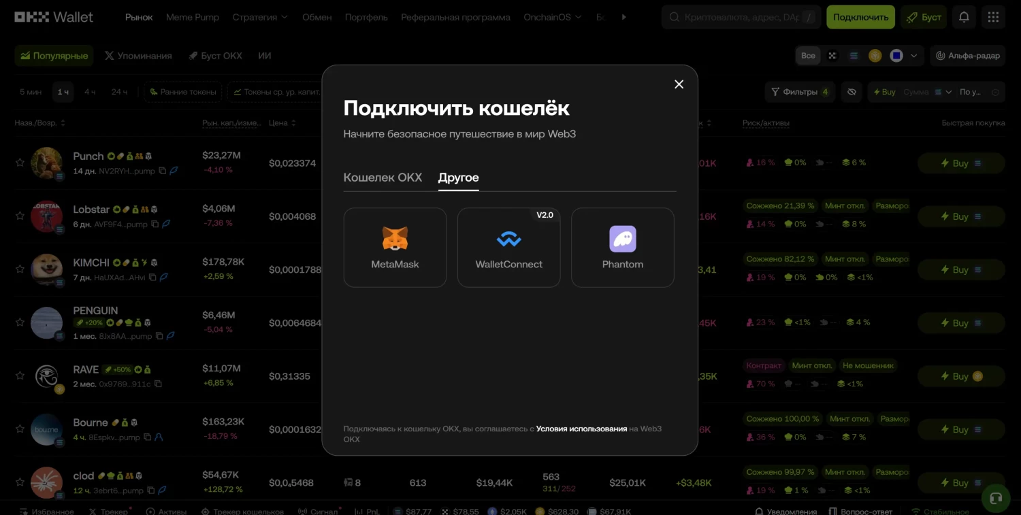Open the apps grid menu icon

(993, 17)
